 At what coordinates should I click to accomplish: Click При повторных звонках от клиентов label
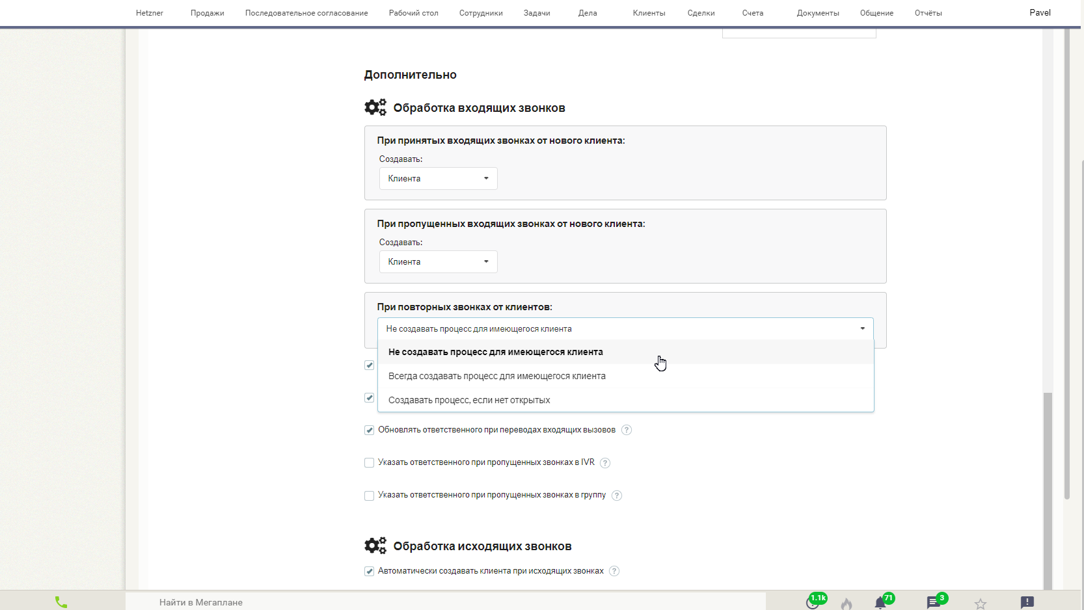[x=465, y=307]
